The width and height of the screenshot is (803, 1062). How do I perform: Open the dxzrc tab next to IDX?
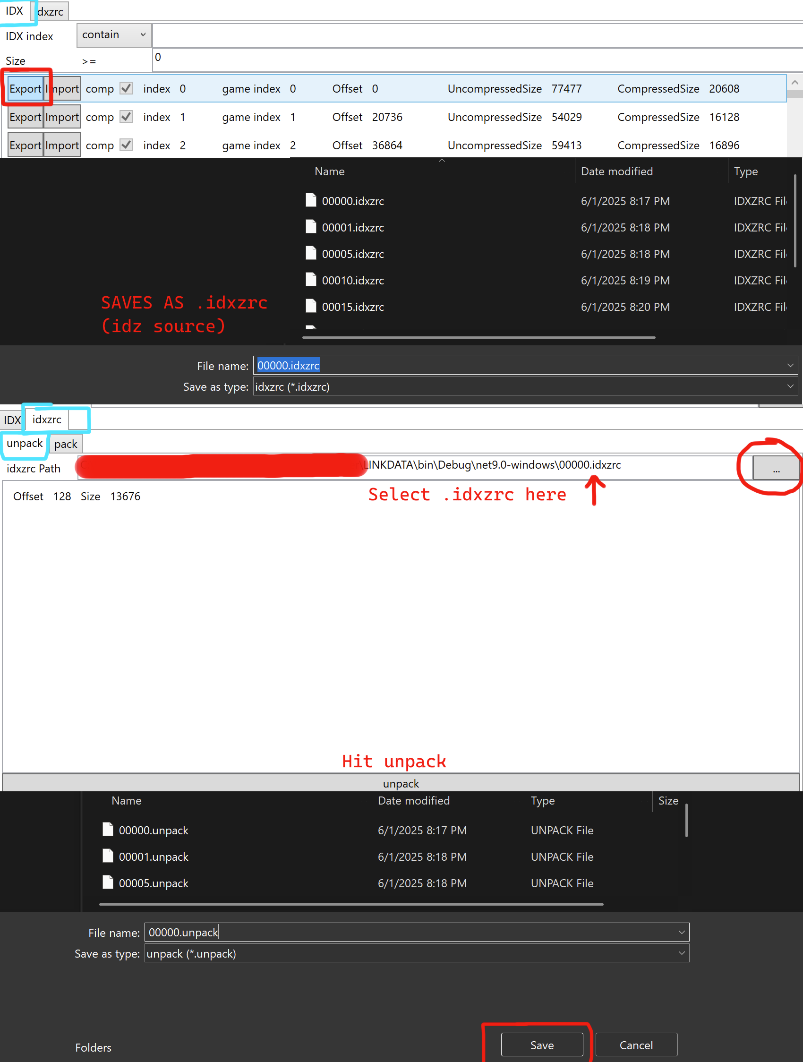pos(51,11)
